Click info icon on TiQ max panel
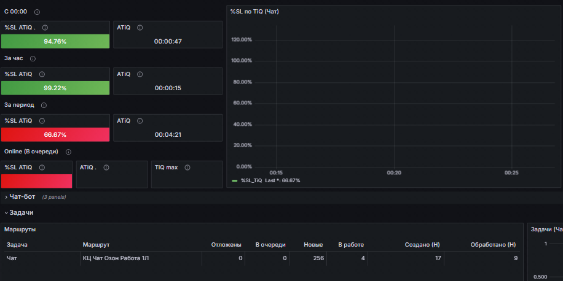Screen dimensions: 563x281 [x=187, y=167]
